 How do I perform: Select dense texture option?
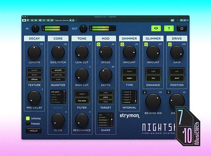[34, 75]
